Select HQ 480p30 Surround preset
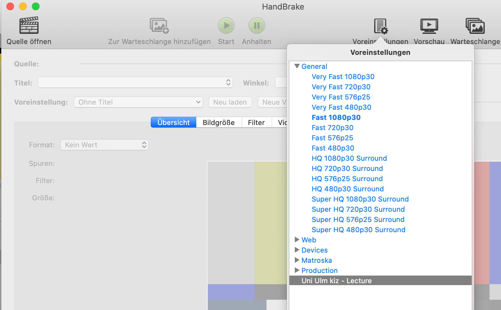501x310 pixels. [347, 189]
